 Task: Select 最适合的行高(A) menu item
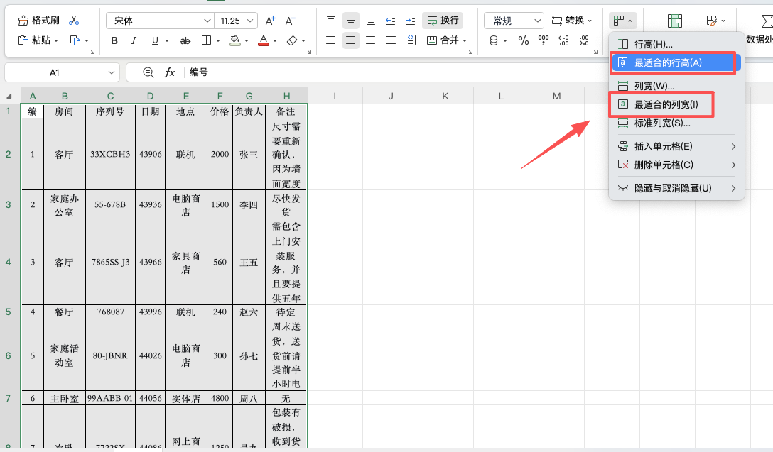tap(676, 62)
